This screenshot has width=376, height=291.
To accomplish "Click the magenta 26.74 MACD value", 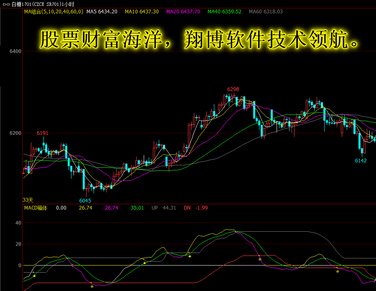I will pyautogui.click(x=112, y=208).
